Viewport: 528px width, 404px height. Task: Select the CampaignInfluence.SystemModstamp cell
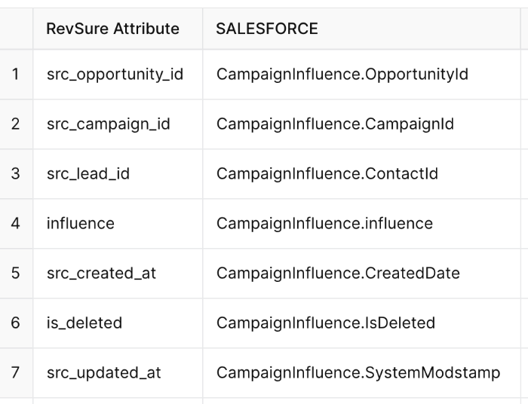361,372
